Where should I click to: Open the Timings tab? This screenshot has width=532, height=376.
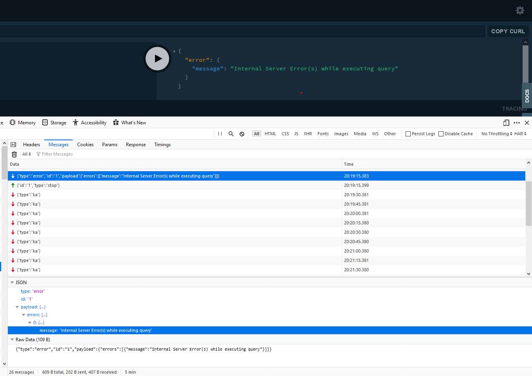click(162, 144)
